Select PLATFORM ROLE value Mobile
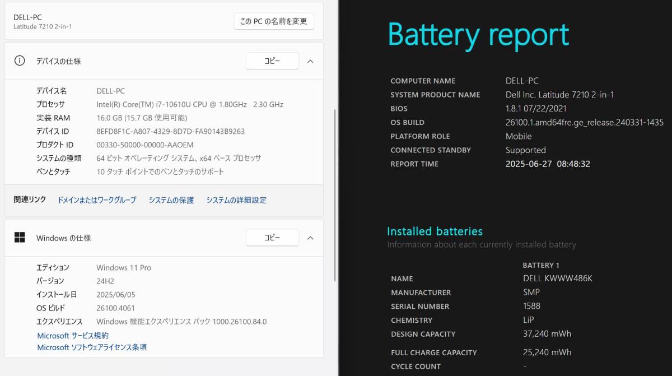This screenshot has width=672, height=376. (x=519, y=136)
